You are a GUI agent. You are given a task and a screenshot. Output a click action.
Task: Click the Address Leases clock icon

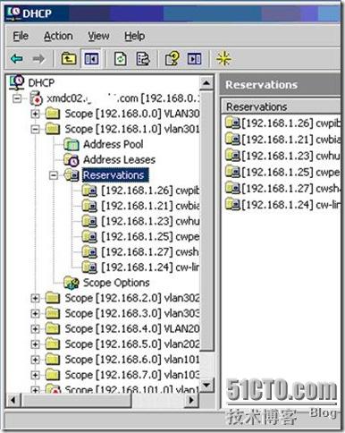point(72,160)
